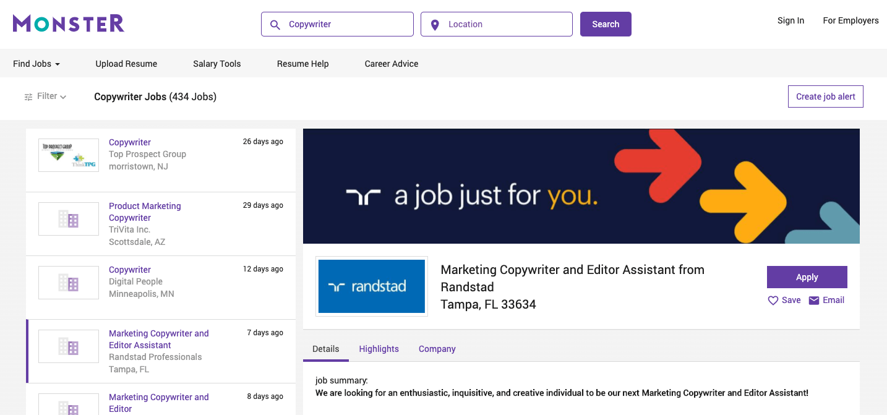Click 'Randstad Professionals' company text
This screenshot has width=887, height=415.
pyautogui.click(x=155, y=357)
